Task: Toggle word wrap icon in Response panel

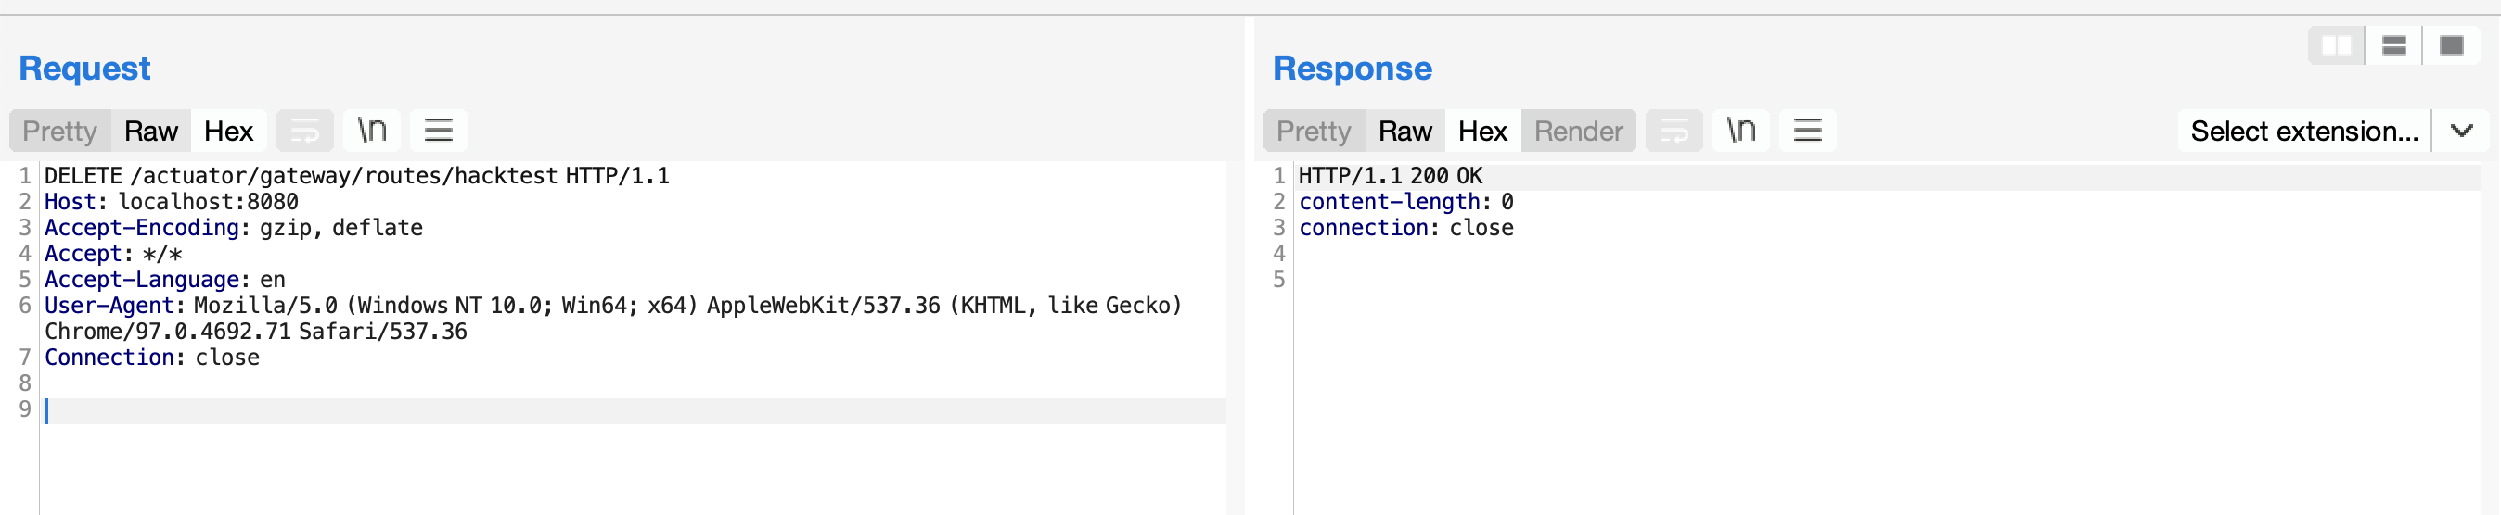Action: point(1674,130)
